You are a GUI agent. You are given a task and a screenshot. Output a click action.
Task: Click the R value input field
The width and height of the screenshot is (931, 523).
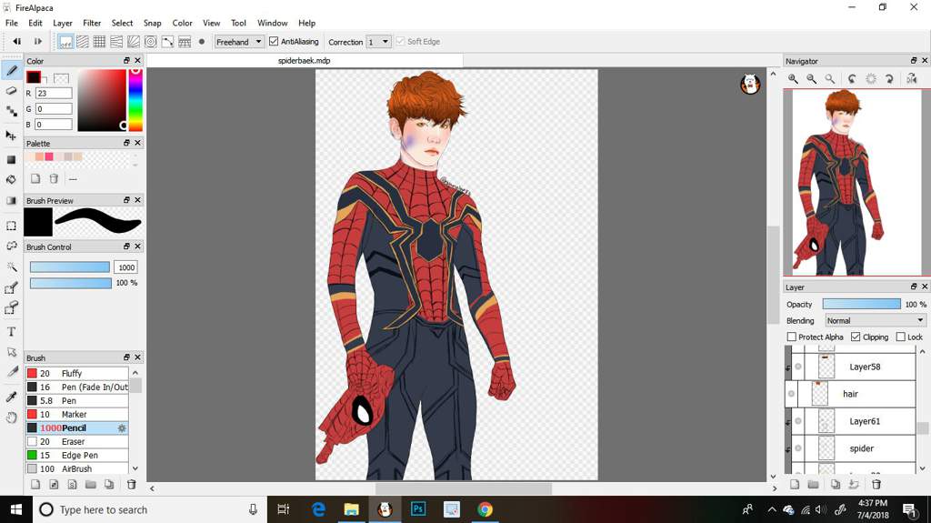54,94
